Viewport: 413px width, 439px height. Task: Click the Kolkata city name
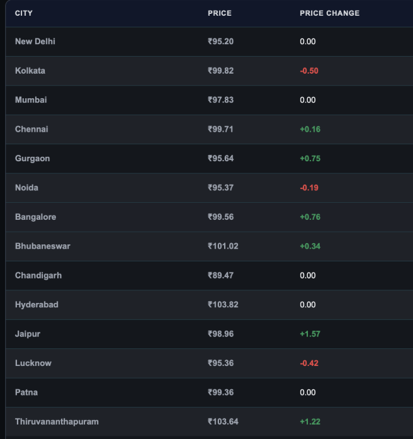click(x=30, y=71)
